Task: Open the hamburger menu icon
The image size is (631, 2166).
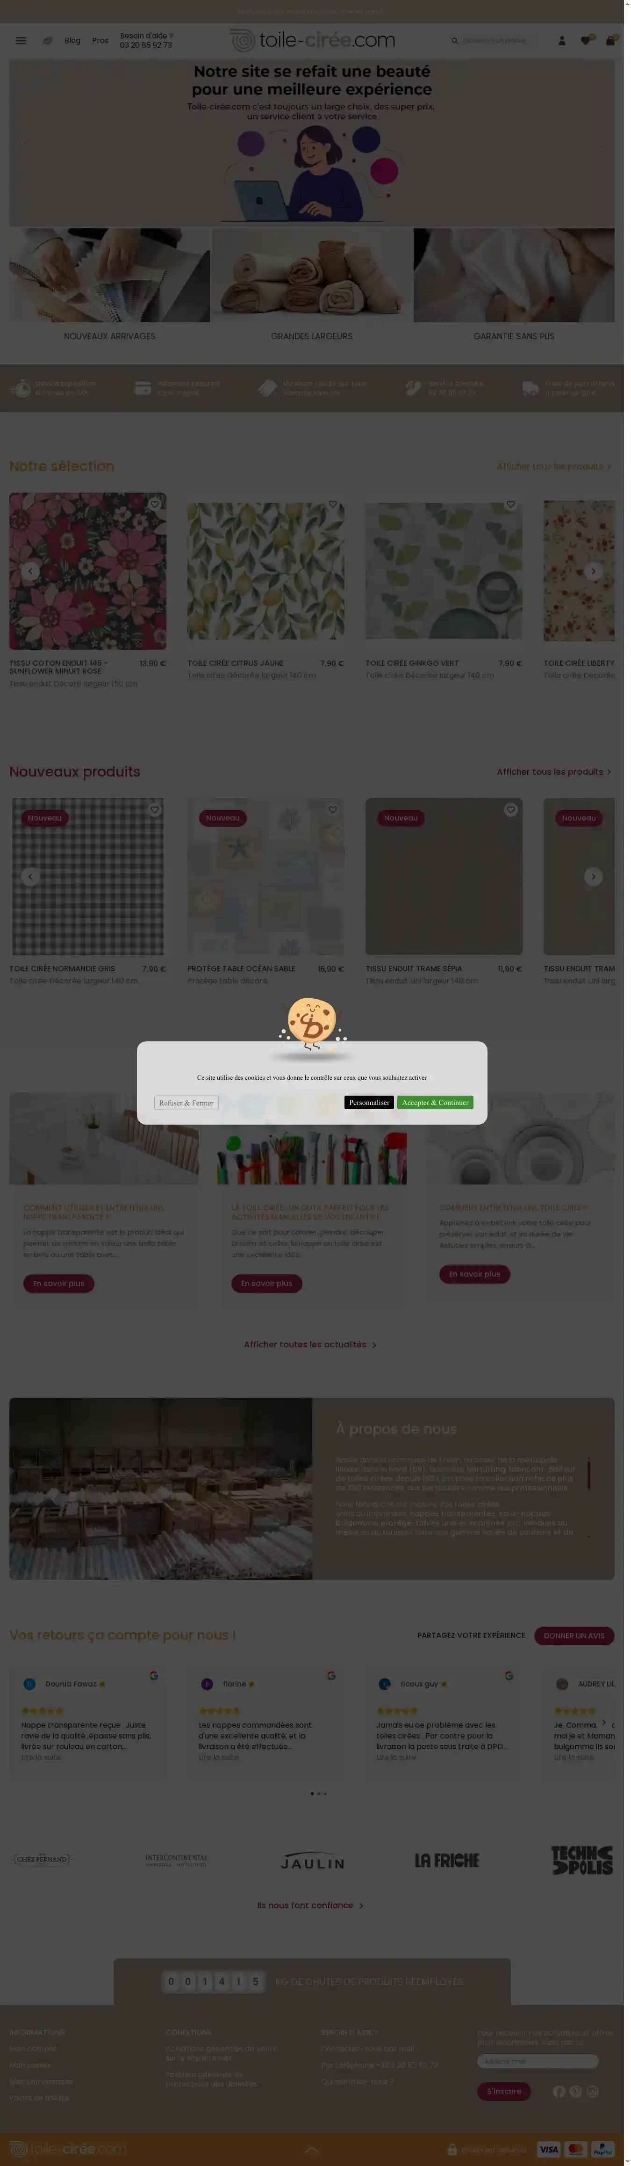Action: (21, 40)
